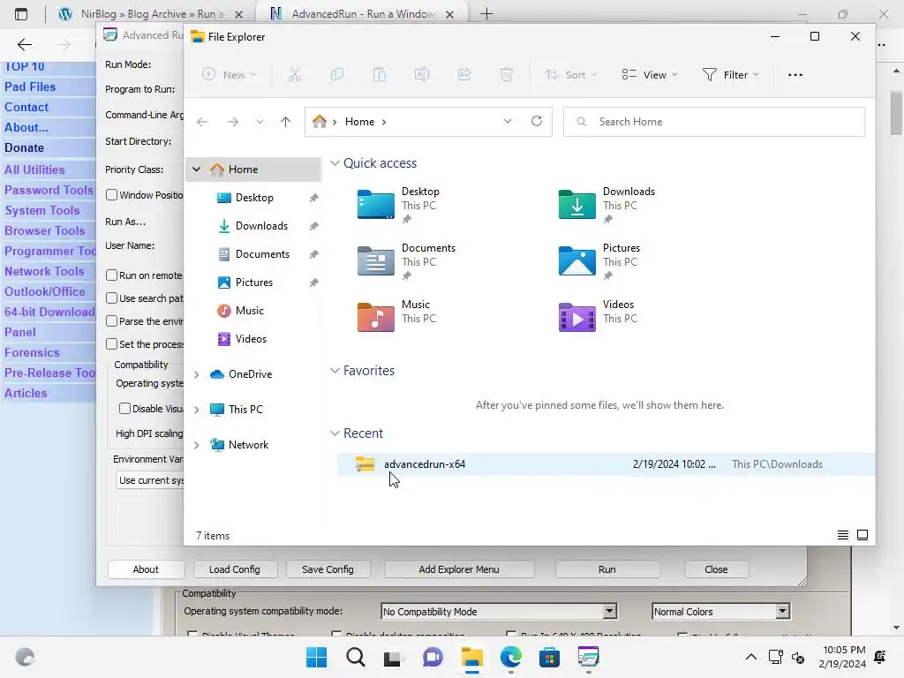Open Microsoft Edge from the taskbar
The width and height of the screenshot is (904, 678).
[x=511, y=657]
